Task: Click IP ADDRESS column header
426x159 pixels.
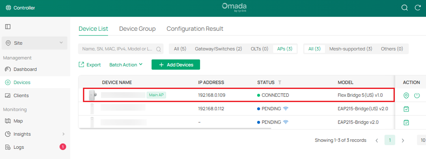Action: pos(211,82)
